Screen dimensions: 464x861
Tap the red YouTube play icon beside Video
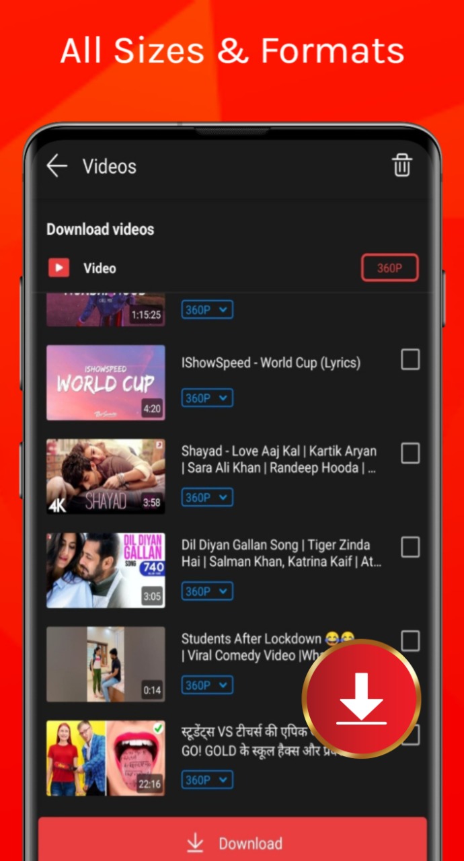59,268
